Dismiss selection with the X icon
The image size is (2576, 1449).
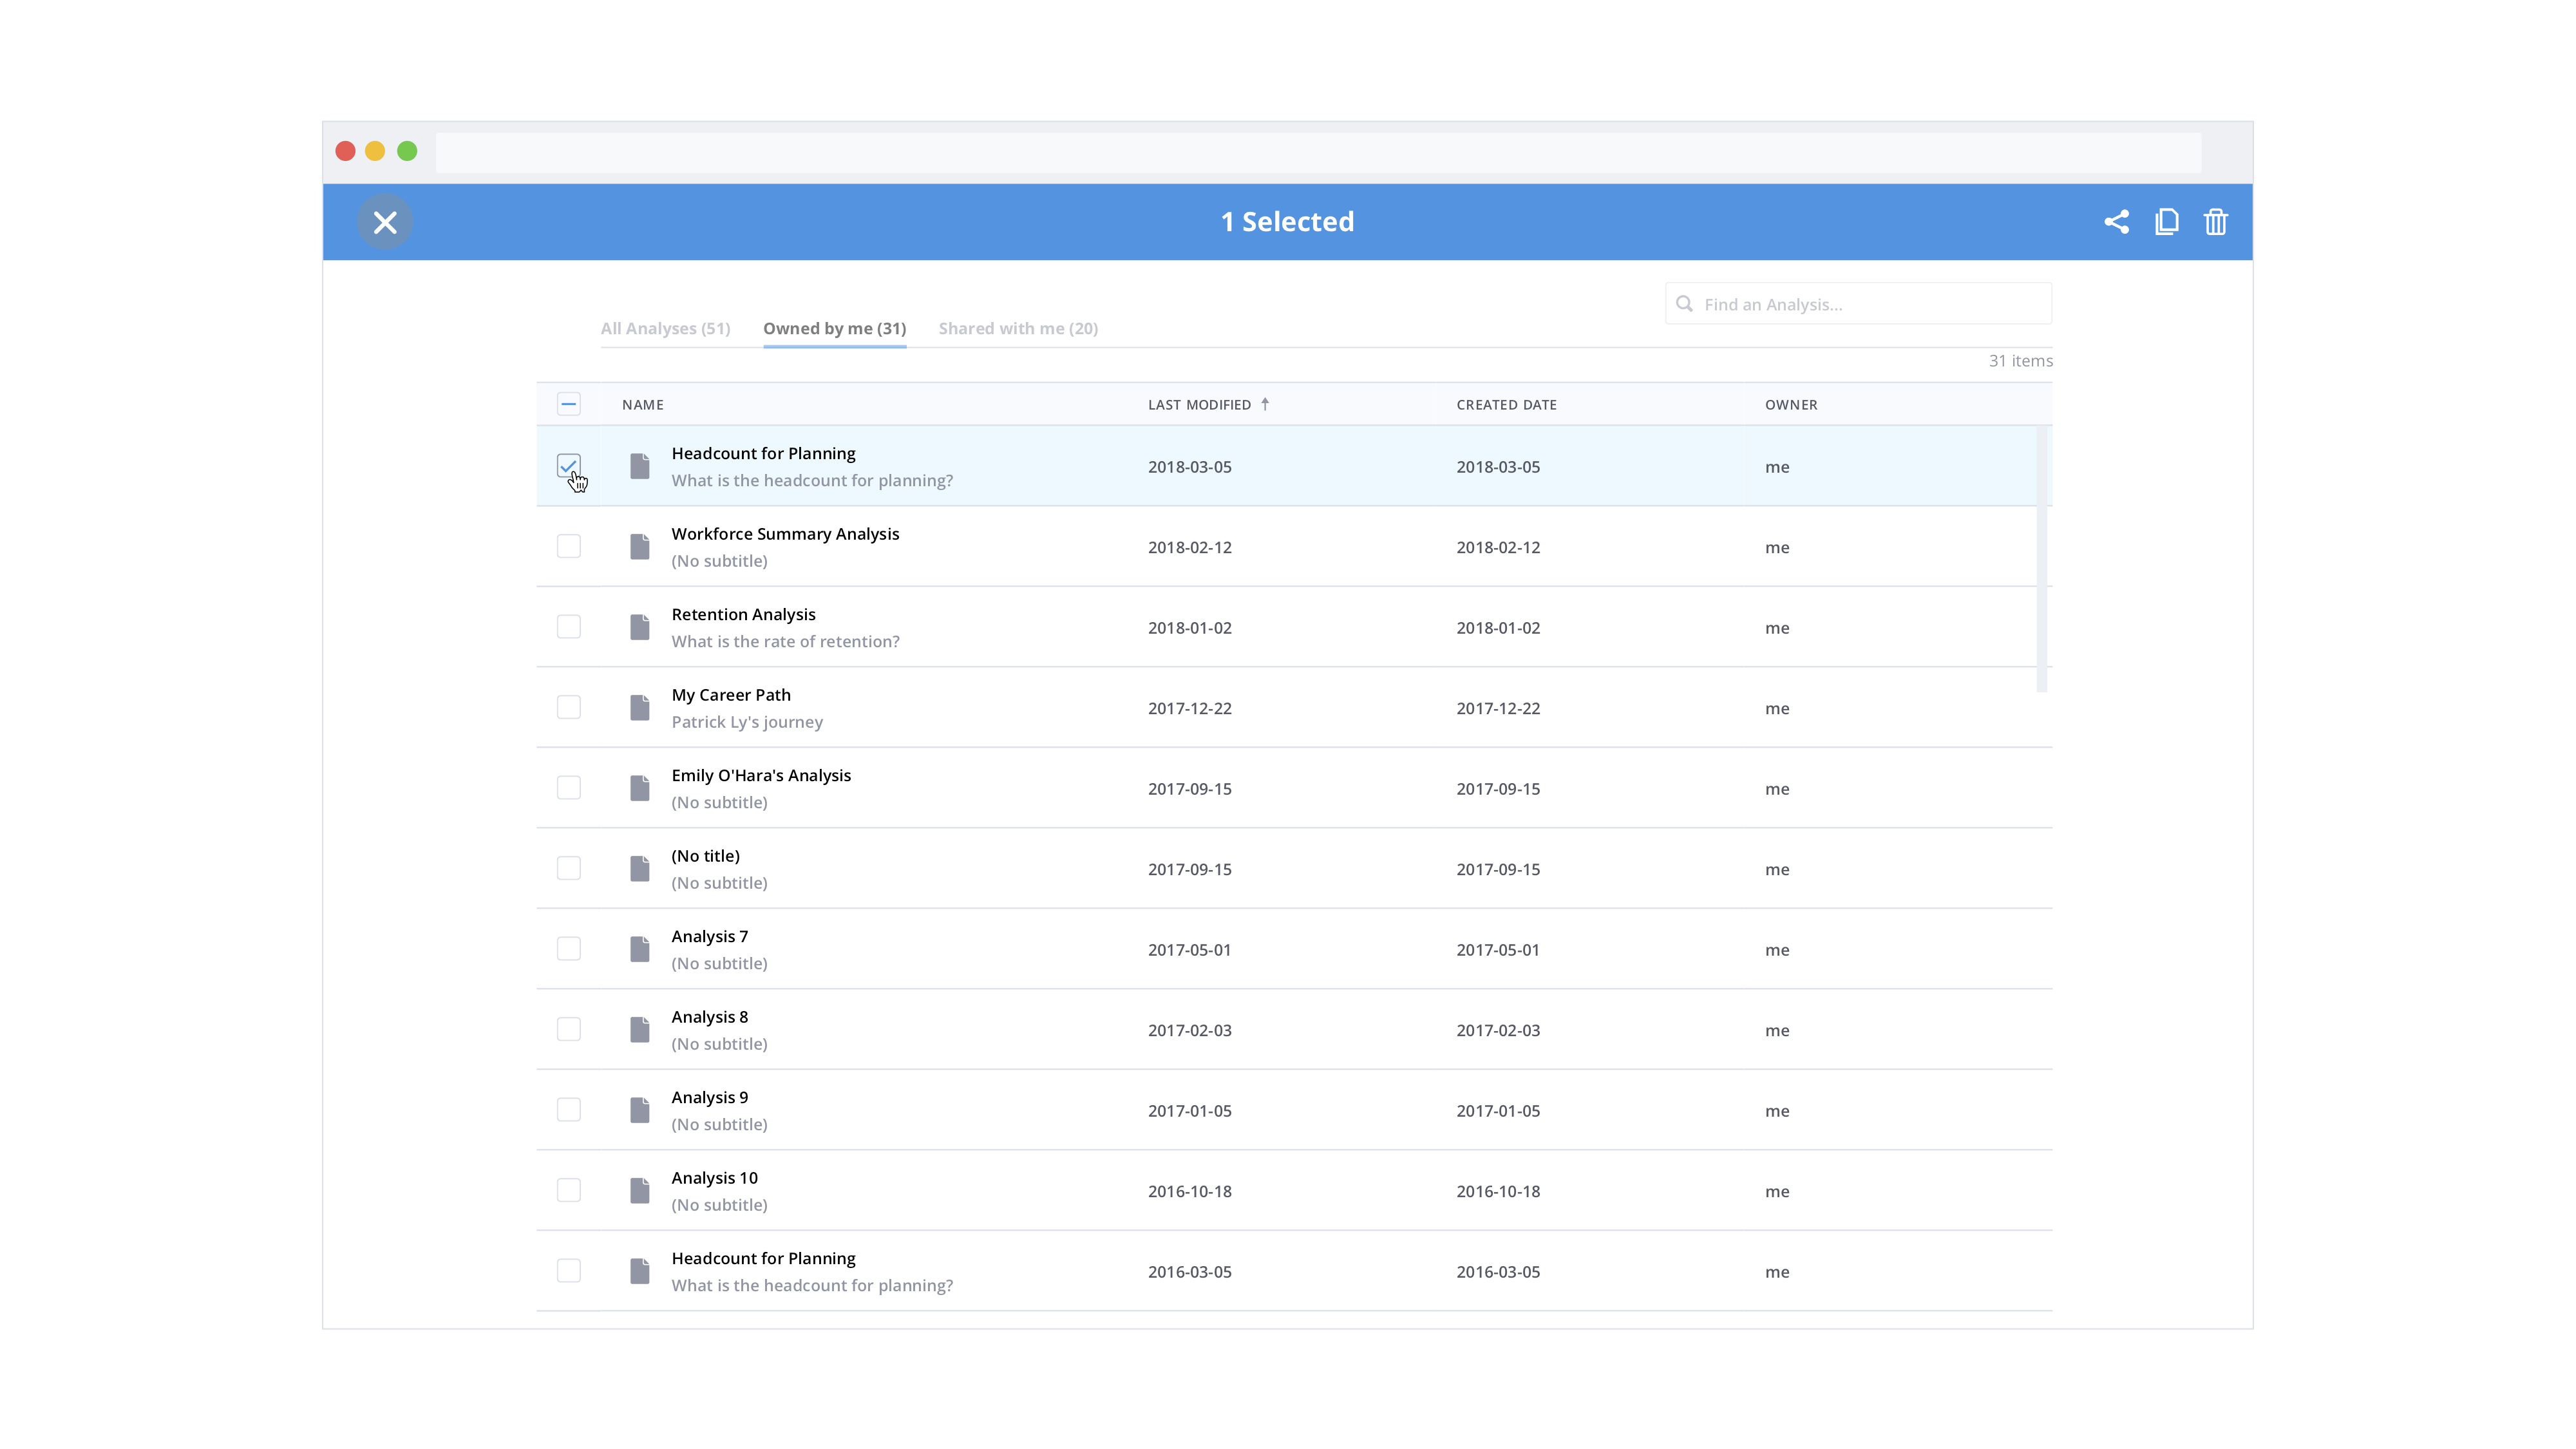[385, 222]
